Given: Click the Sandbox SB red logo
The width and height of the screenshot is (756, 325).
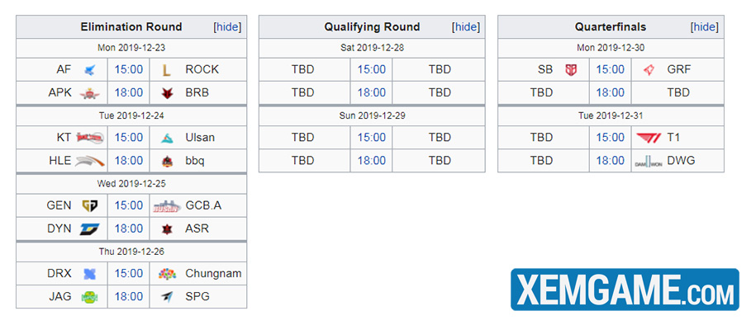Looking at the screenshot, I should (x=571, y=70).
